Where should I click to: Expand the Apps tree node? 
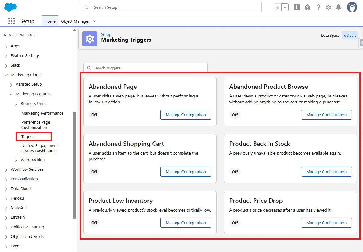[6, 46]
